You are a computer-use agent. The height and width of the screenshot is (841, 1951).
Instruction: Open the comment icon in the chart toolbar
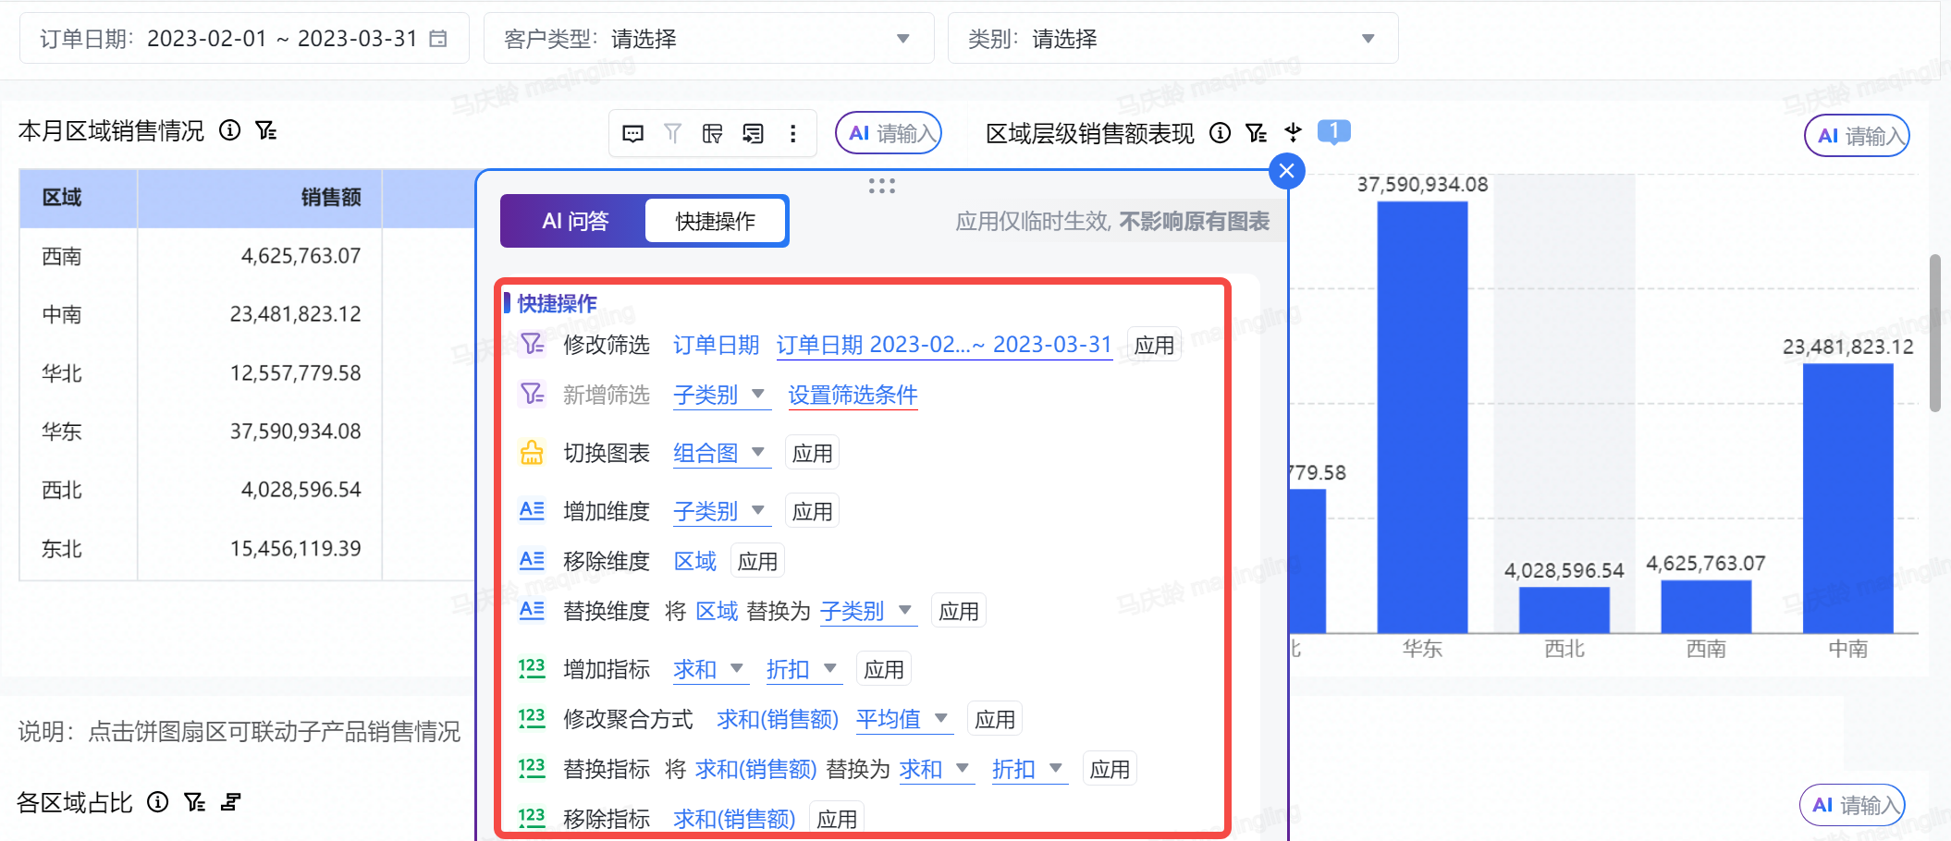point(632,134)
